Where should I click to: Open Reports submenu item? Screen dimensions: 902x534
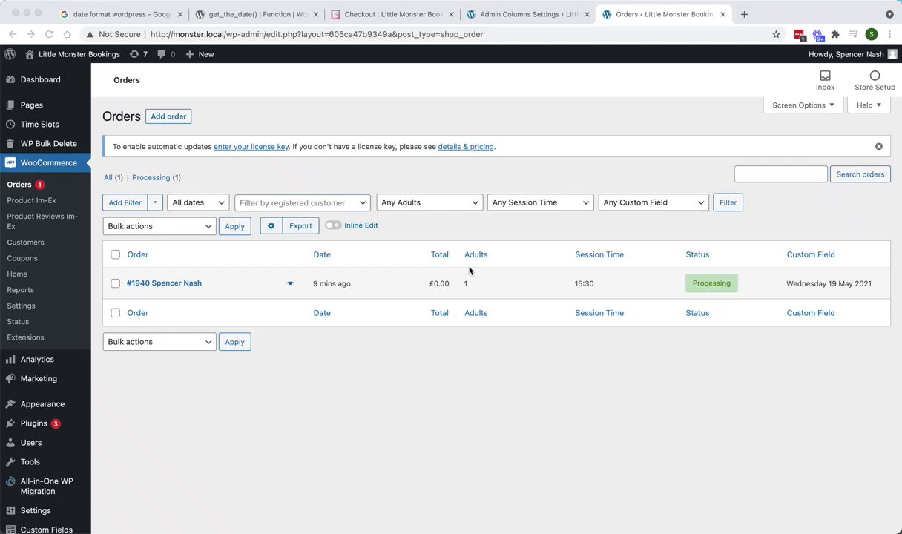pyautogui.click(x=20, y=290)
